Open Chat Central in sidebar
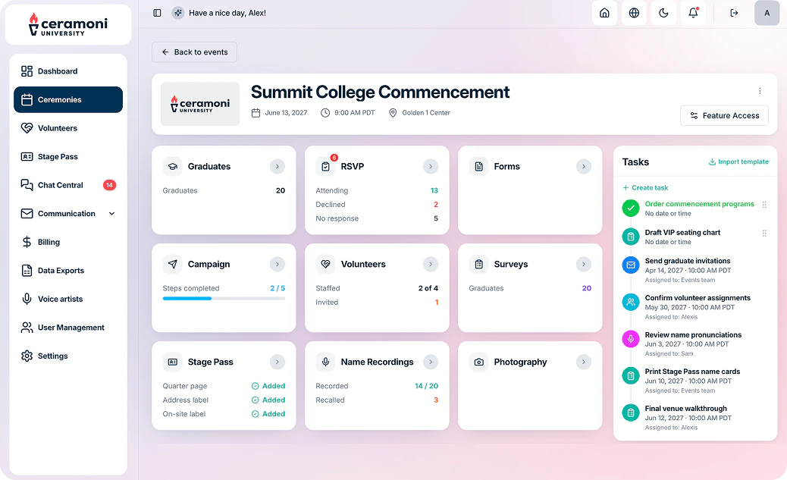 click(68, 185)
